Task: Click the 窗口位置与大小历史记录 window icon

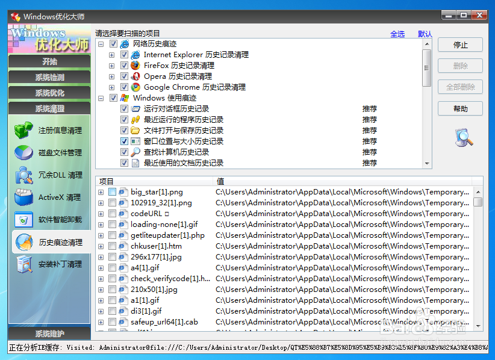Action: tap(135, 141)
